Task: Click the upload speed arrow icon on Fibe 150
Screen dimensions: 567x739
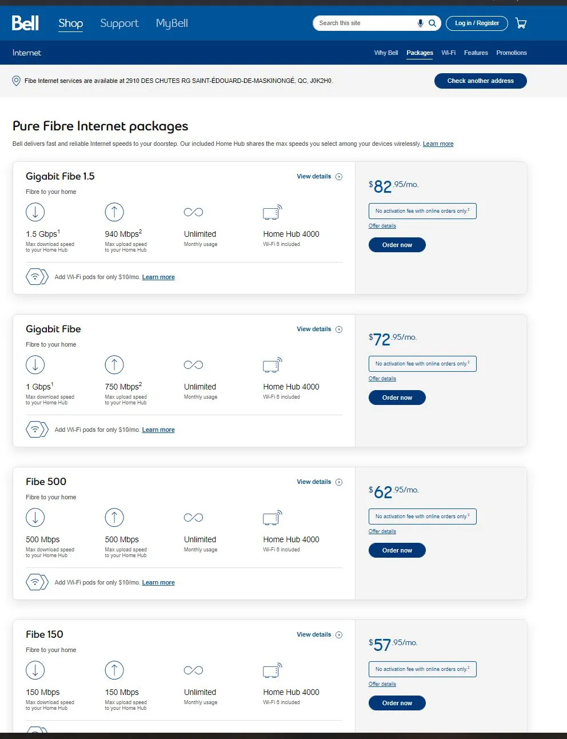Action: (x=114, y=670)
